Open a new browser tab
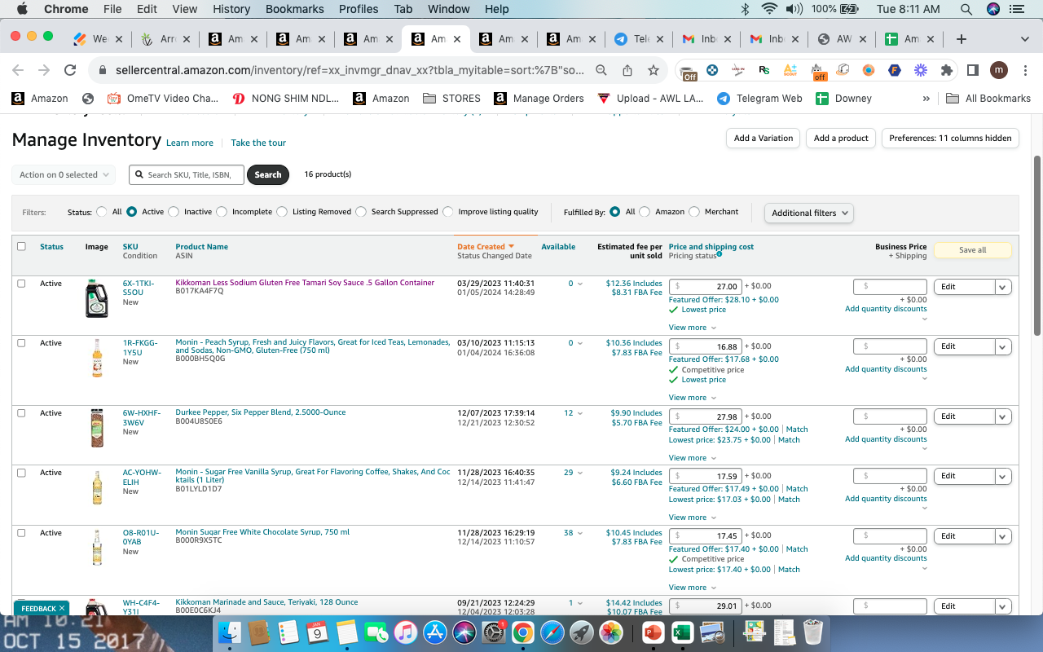 (962, 39)
